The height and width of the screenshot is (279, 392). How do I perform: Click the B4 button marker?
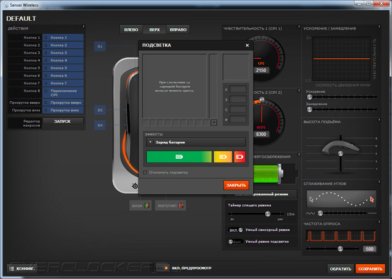point(100,125)
